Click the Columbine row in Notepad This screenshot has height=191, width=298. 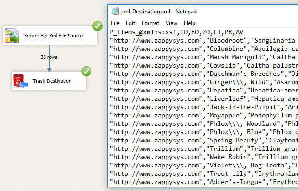pyautogui.click(x=204, y=49)
